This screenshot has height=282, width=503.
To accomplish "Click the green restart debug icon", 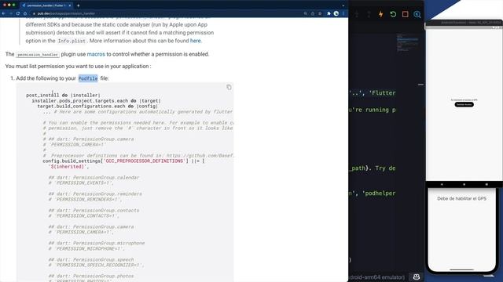I will tap(393, 14).
